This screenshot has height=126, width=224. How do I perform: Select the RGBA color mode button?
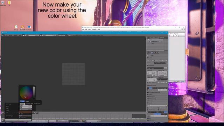pyautogui.click(x=166, y=112)
